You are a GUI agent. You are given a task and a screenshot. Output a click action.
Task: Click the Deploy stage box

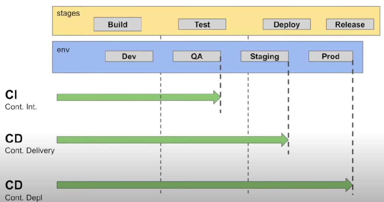pos(286,25)
